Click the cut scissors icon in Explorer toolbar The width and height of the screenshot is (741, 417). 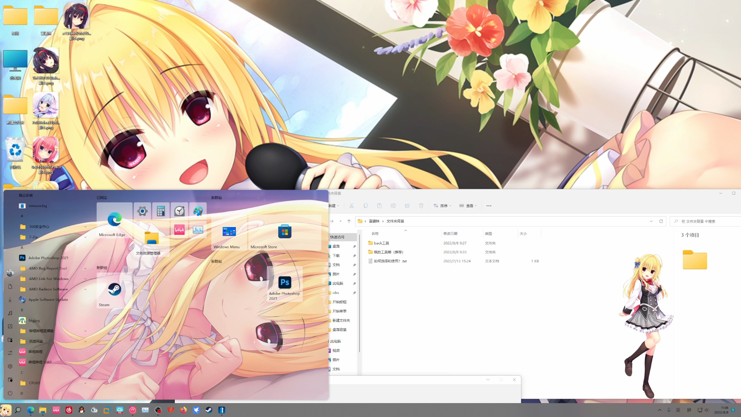[x=352, y=206]
